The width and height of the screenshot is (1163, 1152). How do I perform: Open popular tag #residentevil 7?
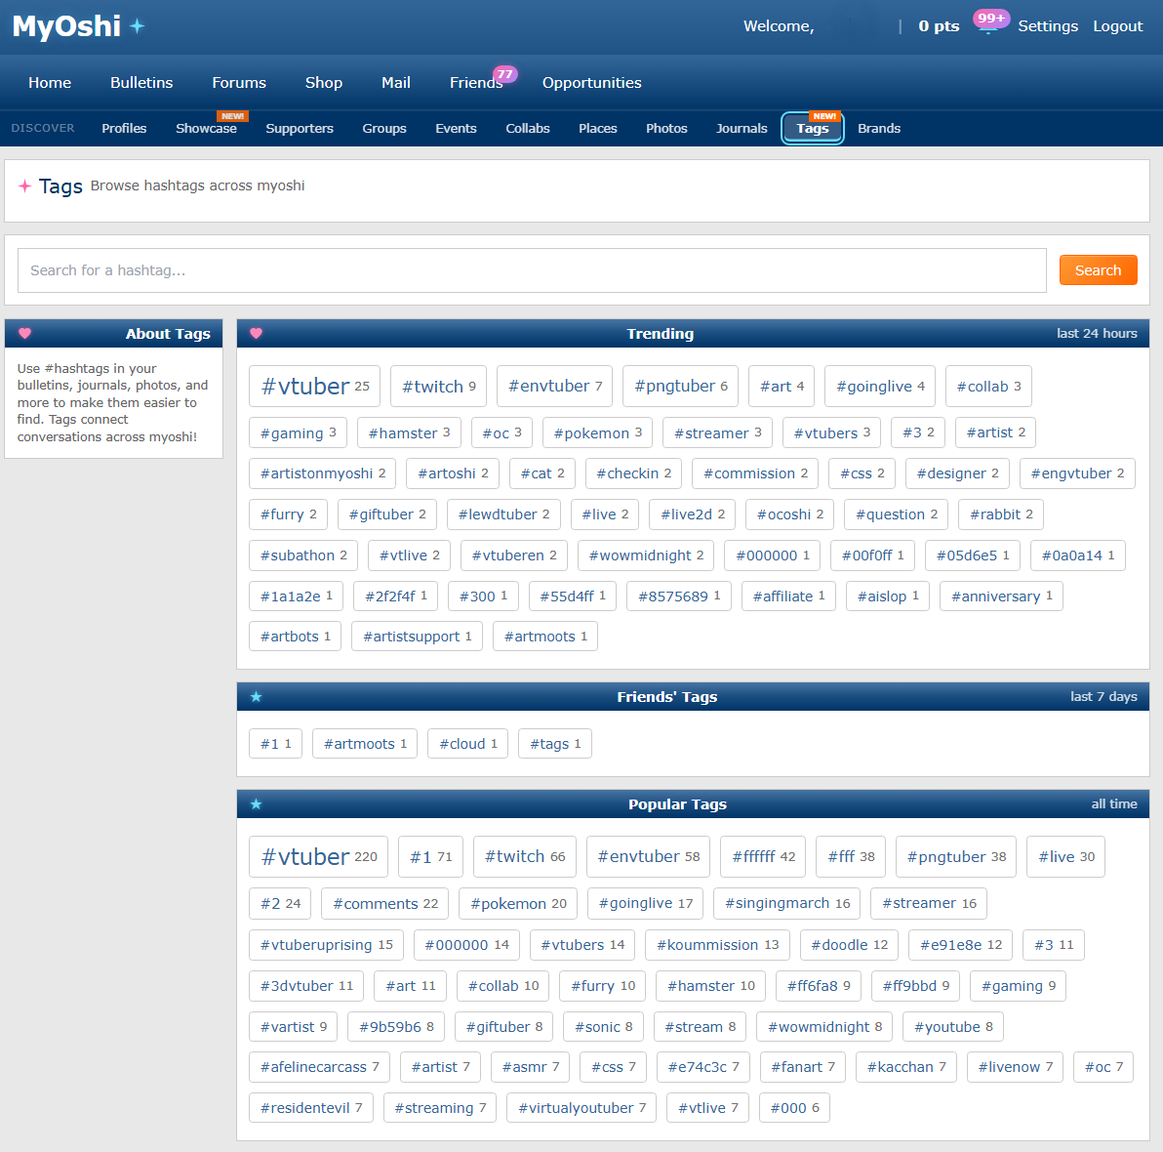pos(311,1107)
